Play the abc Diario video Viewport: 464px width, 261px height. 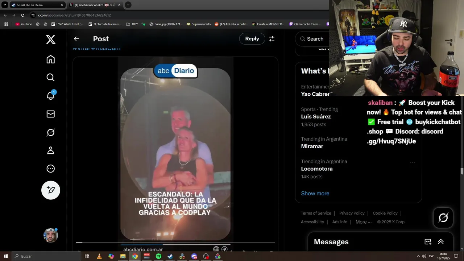[175, 154]
